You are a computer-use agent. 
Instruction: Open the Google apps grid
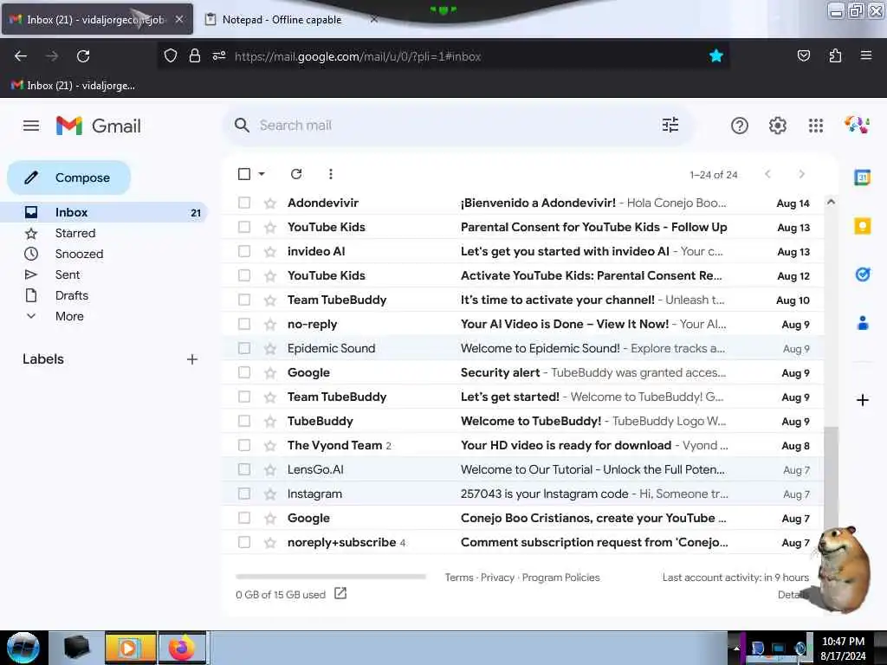point(816,126)
